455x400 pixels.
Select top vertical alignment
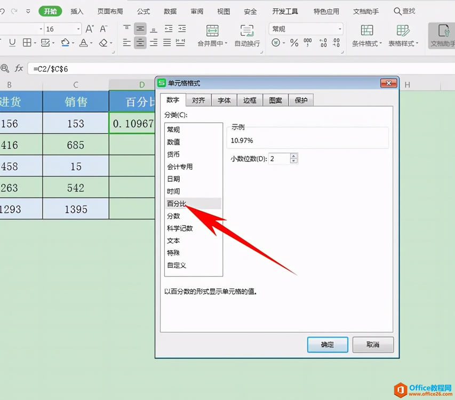tap(127, 28)
